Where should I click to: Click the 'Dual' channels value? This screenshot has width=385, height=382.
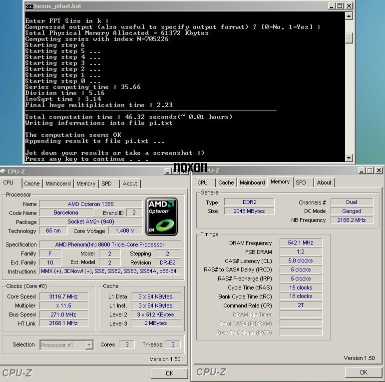352,202
